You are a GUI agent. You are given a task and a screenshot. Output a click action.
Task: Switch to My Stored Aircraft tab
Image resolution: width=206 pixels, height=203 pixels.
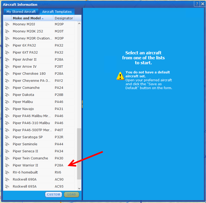21,12
